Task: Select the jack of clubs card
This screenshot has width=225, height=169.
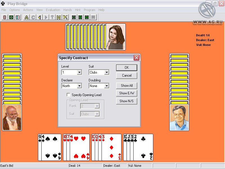Action: (x=129, y=147)
